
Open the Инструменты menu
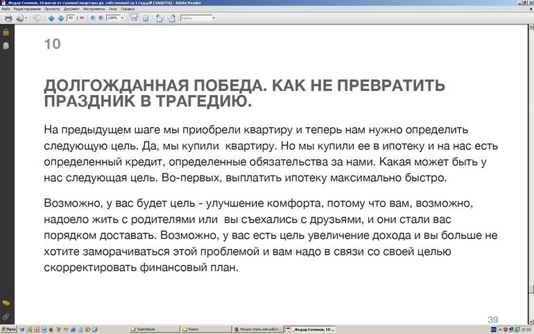tap(94, 9)
